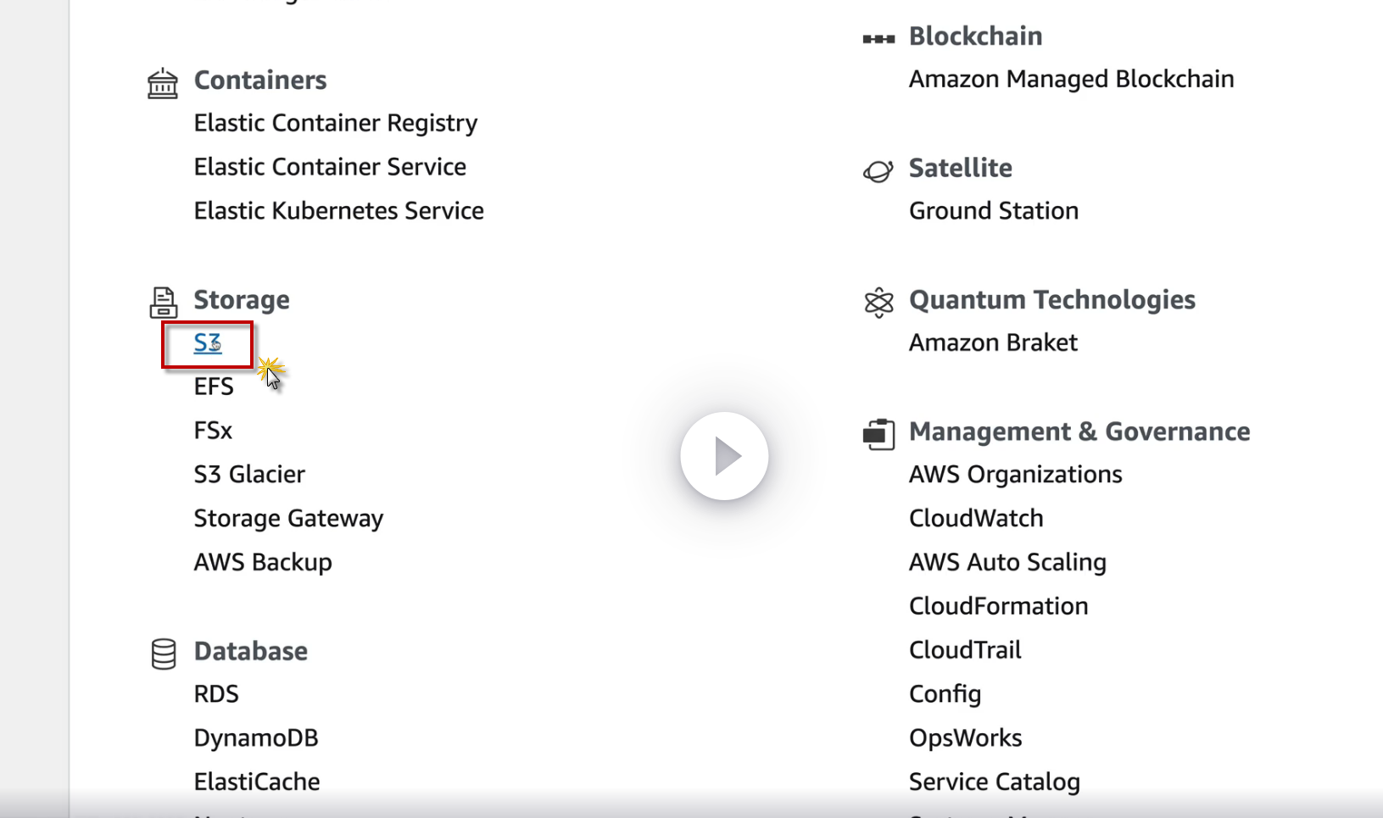Select Amazon Braket link

click(993, 343)
